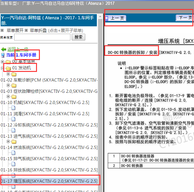Open 01-13 进气系统 item
194x192 pixels.
coord(49,136)
